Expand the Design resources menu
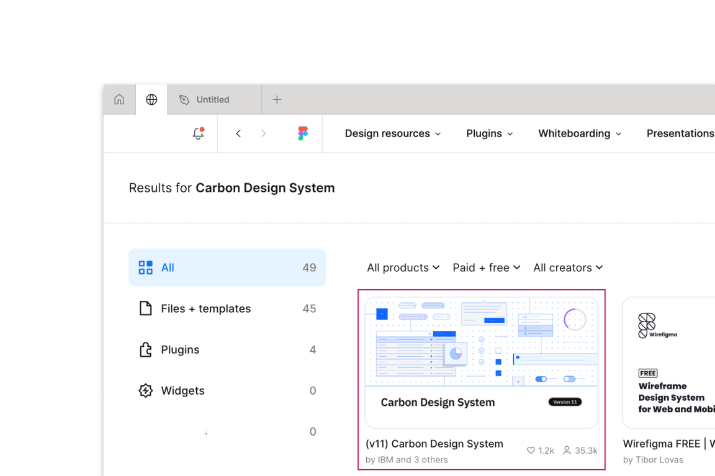This screenshot has width=715, height=476. tap(393, 133)
